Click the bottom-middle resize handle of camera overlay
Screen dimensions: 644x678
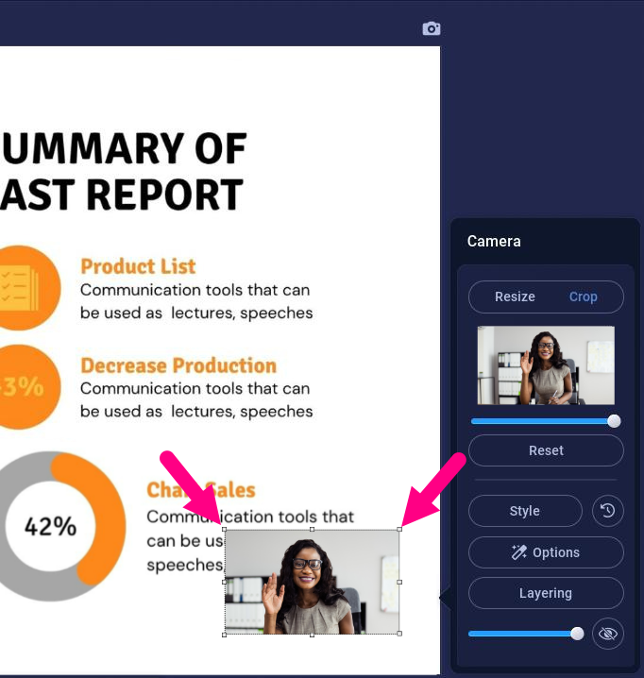tap(312, 634)
